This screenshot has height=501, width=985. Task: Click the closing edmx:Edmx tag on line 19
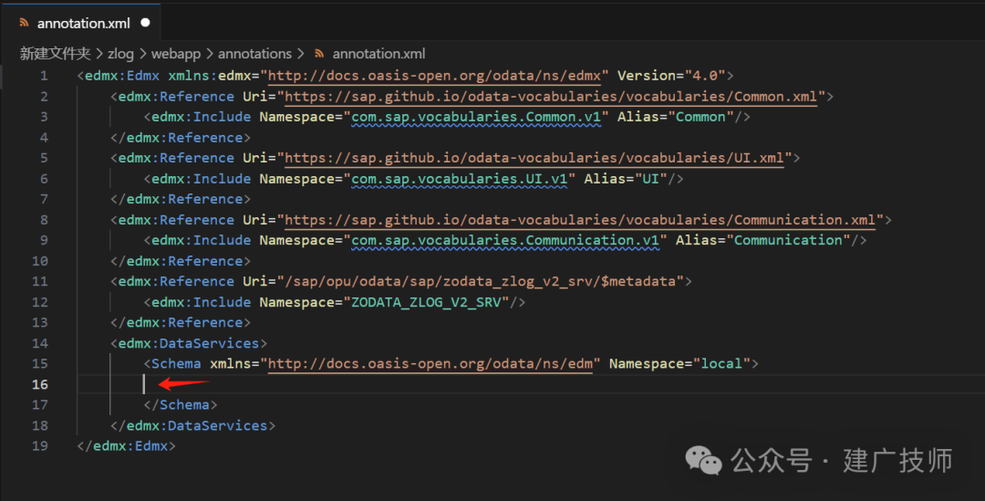pos(126,445)
